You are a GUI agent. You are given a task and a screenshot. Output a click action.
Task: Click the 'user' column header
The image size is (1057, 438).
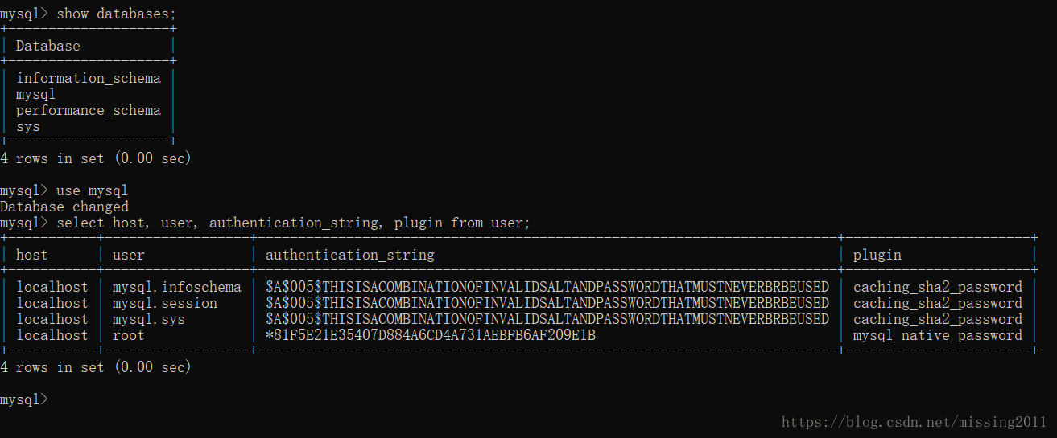click(129, 255)
